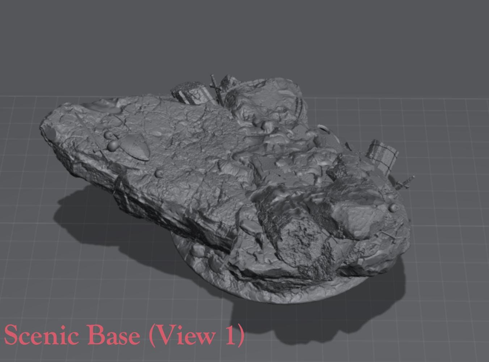Viewport: 489px width, 362px height.
Task: Click the empty gray background above the model
Action: tap(244, 36)
